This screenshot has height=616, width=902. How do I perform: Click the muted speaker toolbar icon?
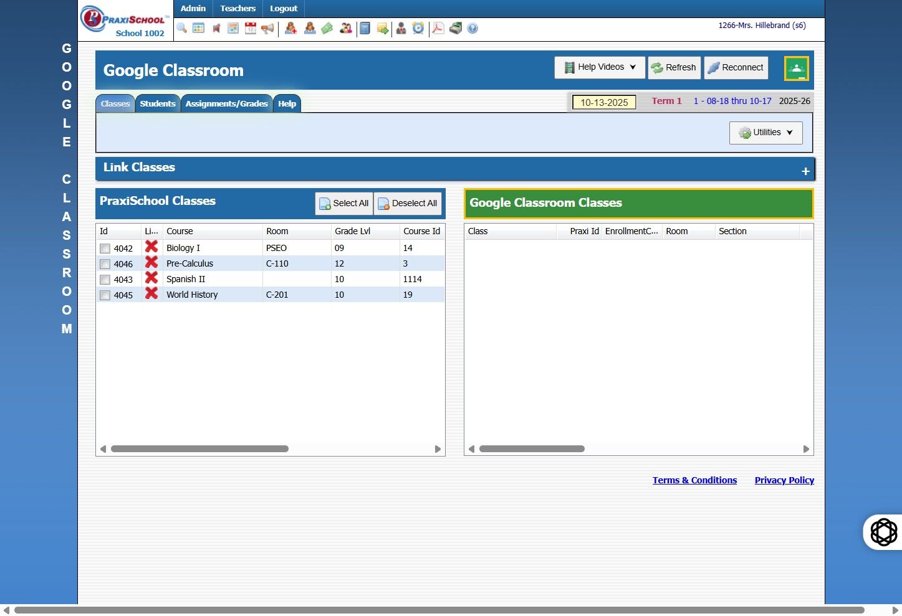tap(216, 28)
